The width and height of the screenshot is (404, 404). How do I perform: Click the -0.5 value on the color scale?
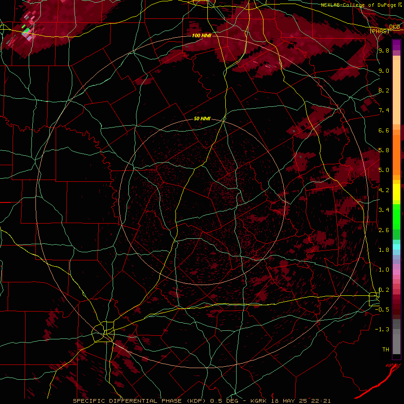pyautogui.click(x=382, y=309)
